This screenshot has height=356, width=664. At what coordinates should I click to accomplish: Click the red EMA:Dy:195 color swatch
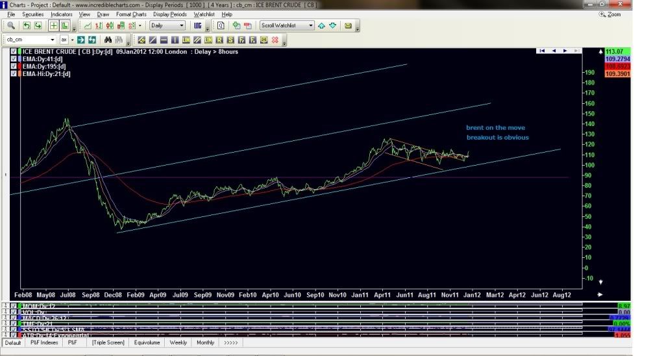pyautogui.click(x=19, y=66)
